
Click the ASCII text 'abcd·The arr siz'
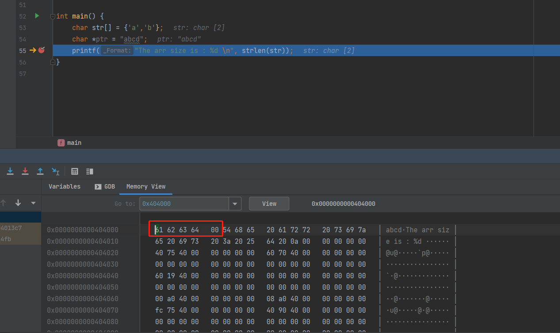click(417, 230)
